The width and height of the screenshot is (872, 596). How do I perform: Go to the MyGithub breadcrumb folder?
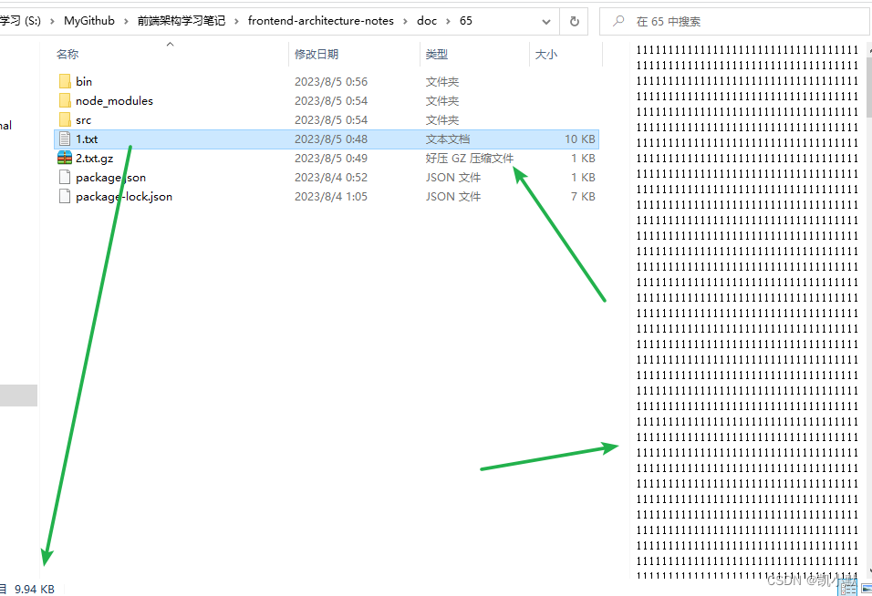89,21
